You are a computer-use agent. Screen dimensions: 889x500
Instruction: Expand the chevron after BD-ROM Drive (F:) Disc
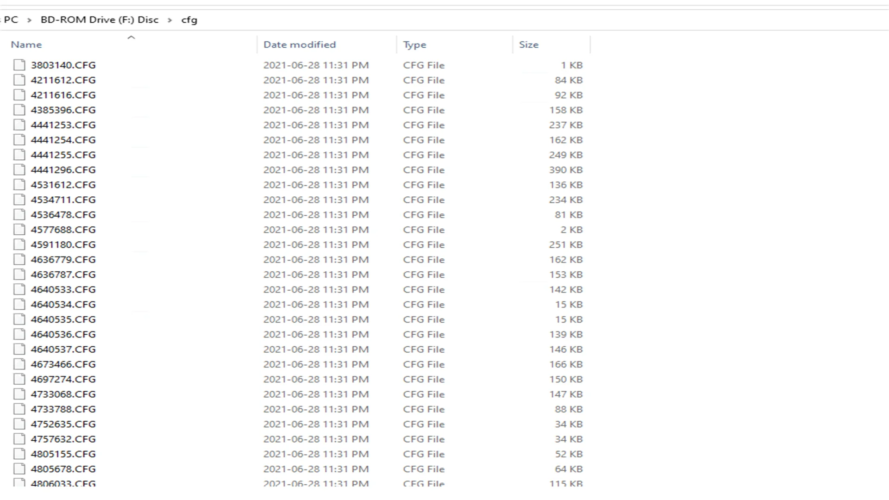point(170,20)
